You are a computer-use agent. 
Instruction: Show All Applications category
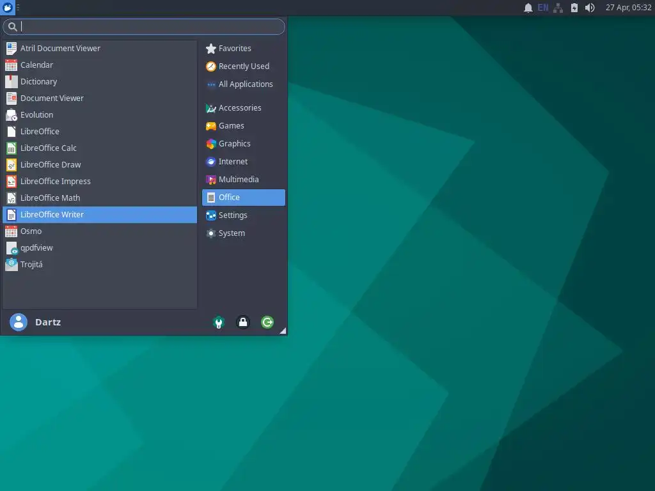(244, 84)
